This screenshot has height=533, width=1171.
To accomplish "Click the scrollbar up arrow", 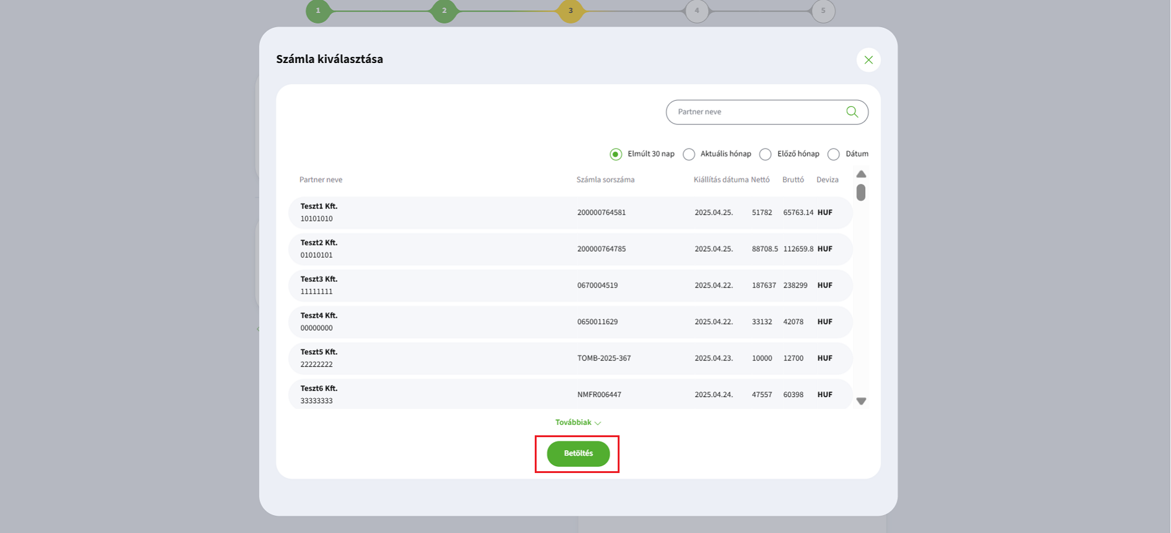I will (861, 174).
